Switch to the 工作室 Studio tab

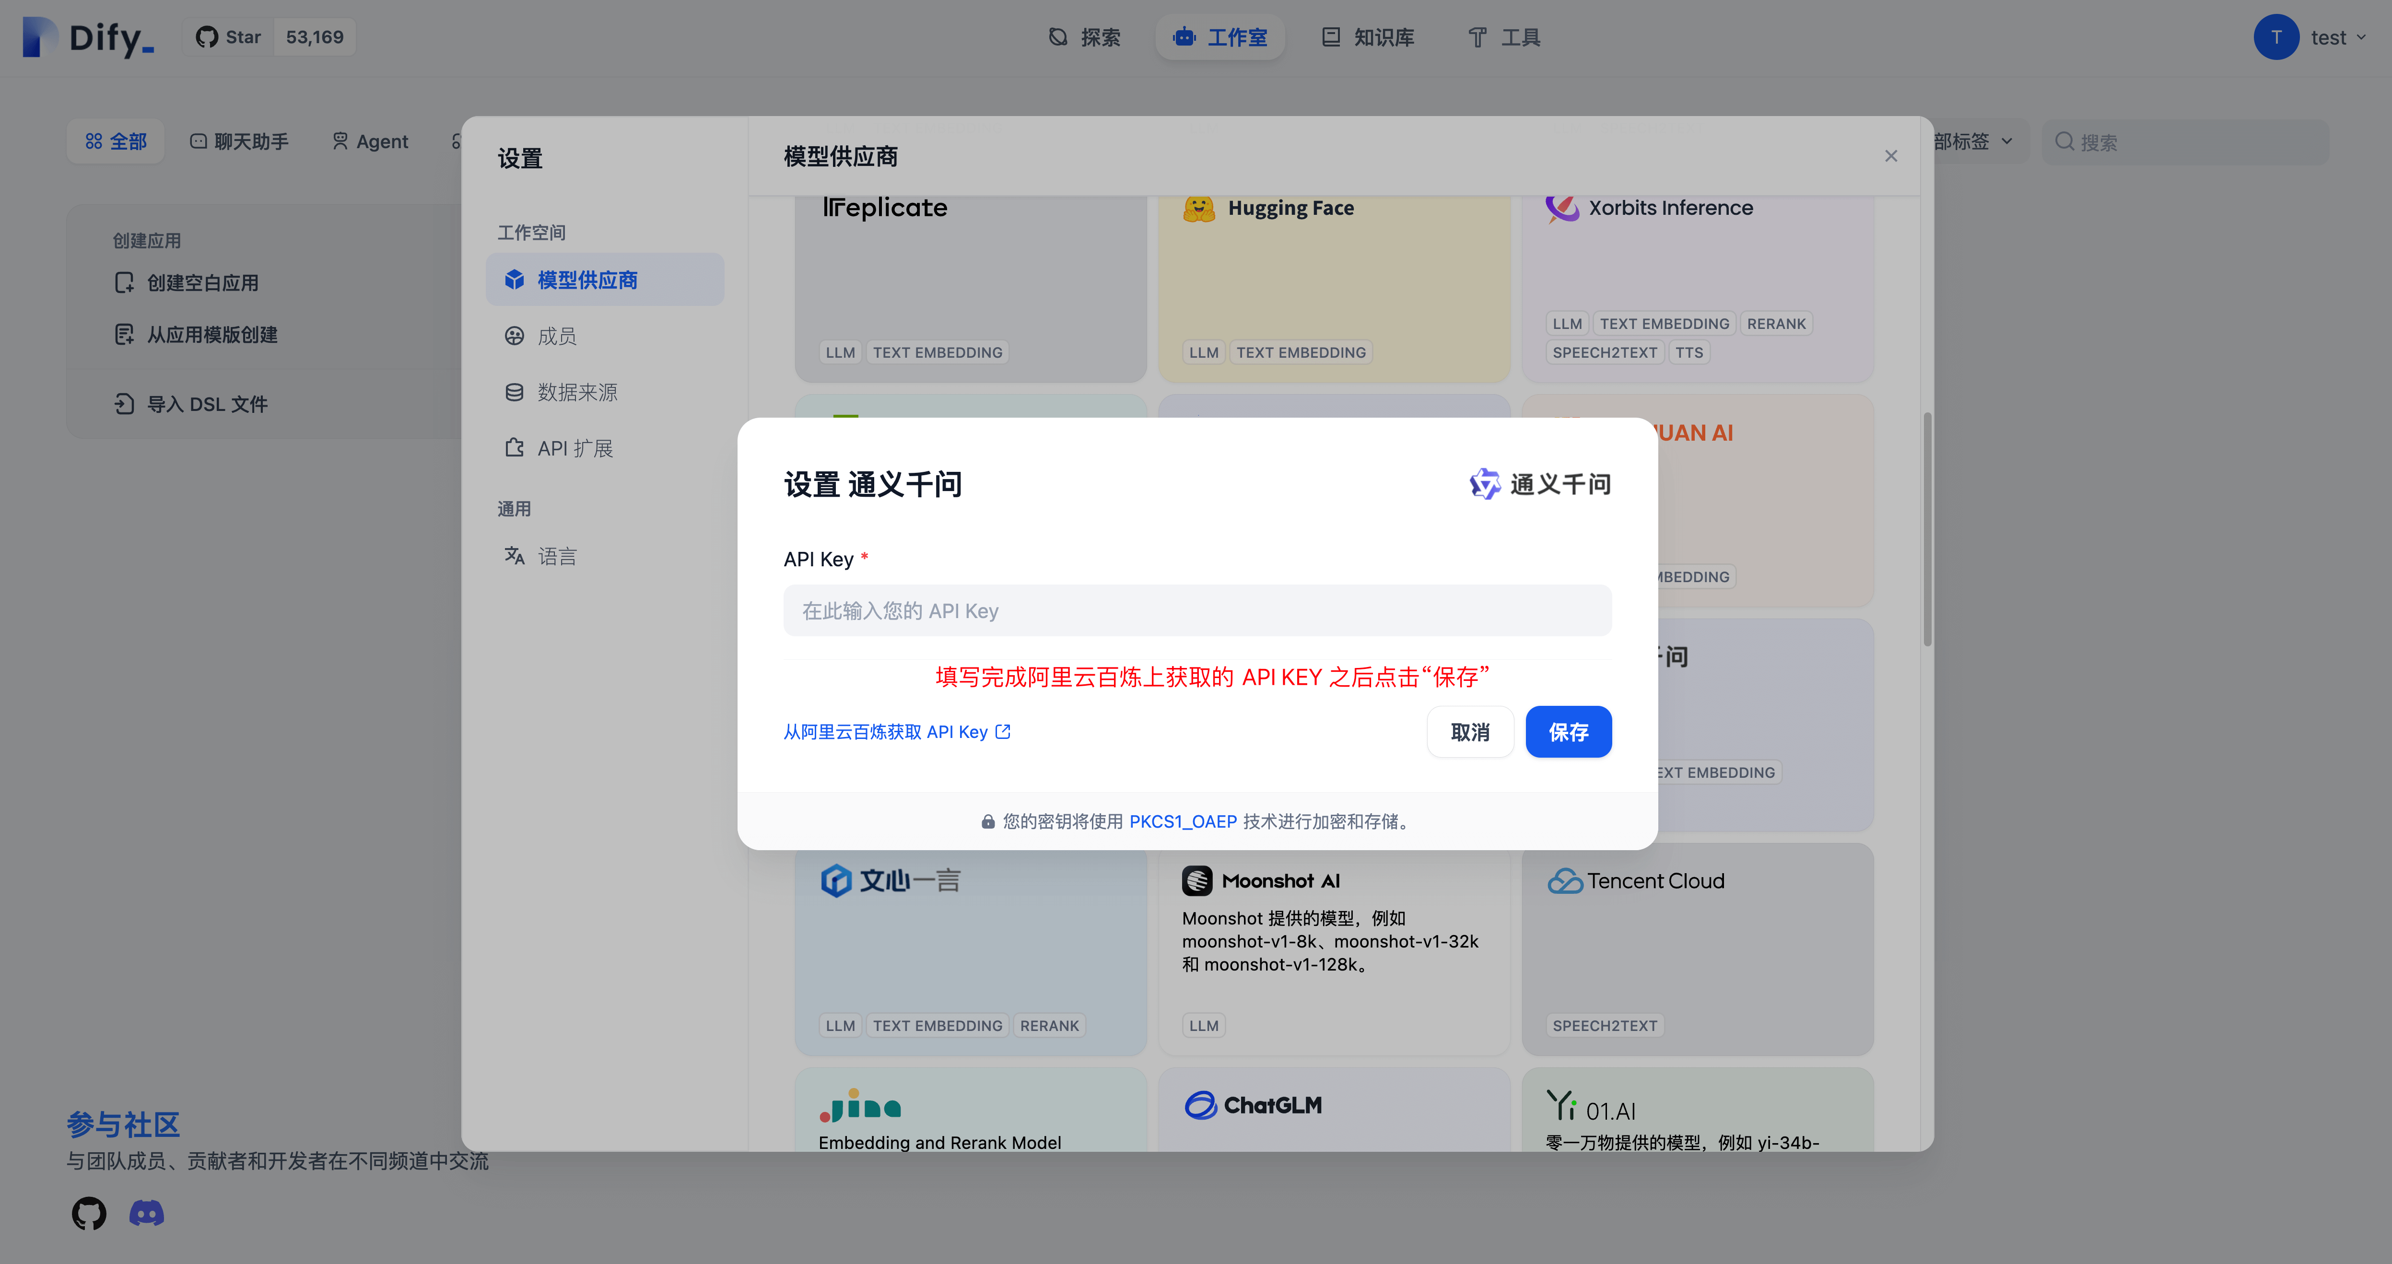[x=1220, y=37]
